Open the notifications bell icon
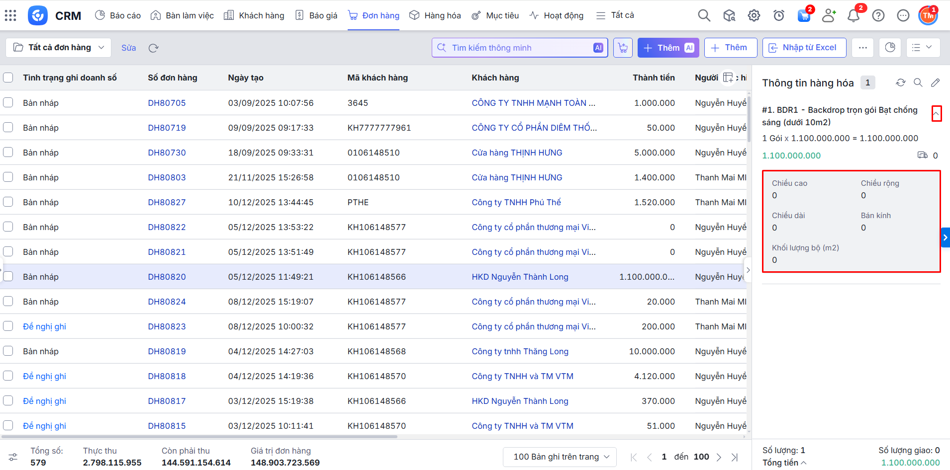This screenshot has height=470, width=950. tap(853, 15)
